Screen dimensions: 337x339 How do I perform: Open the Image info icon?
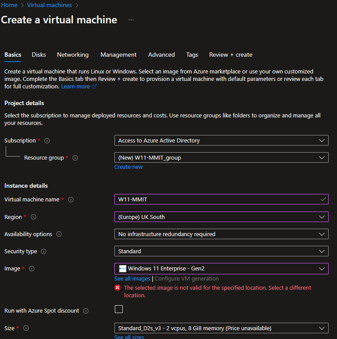pos(32,269)
